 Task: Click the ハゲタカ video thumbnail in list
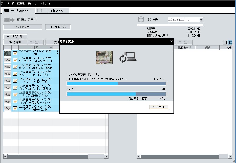(8, 53)
